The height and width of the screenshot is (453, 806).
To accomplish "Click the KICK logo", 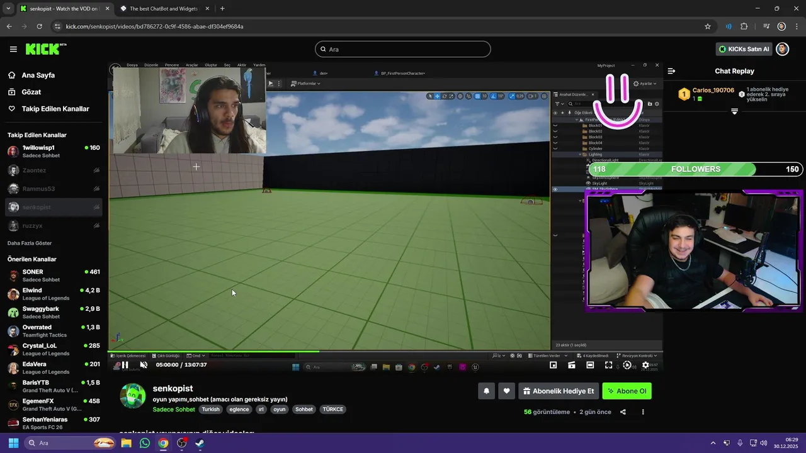I will 46,49.
